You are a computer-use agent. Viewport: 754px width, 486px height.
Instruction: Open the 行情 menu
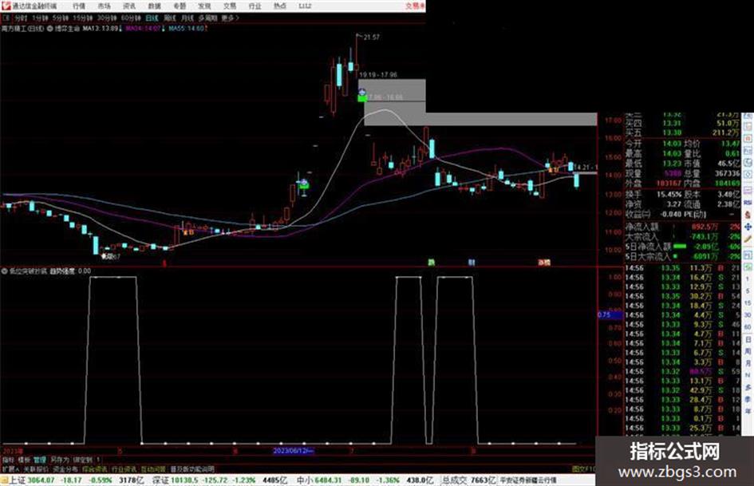(79, 6)
